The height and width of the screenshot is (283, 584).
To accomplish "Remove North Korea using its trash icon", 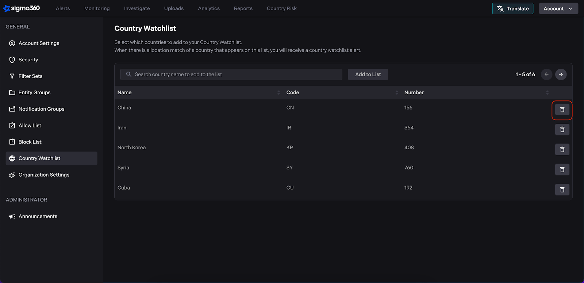I will click(562, 149).
